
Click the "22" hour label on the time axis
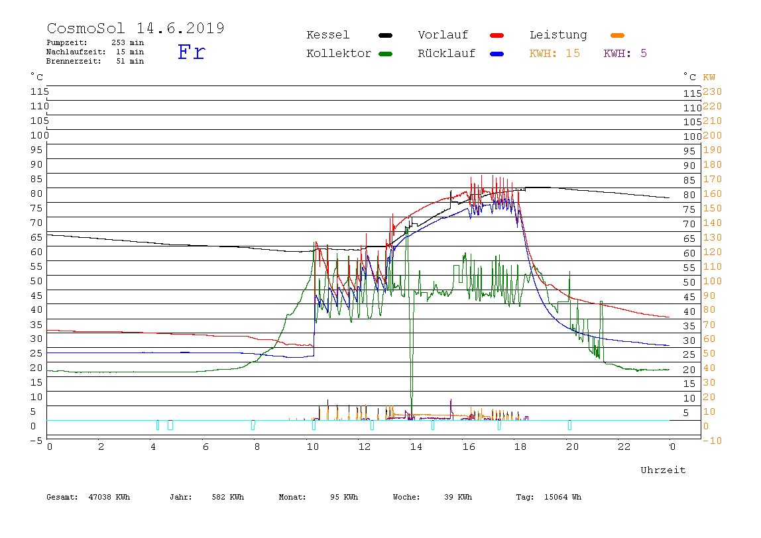pos(624,447)
